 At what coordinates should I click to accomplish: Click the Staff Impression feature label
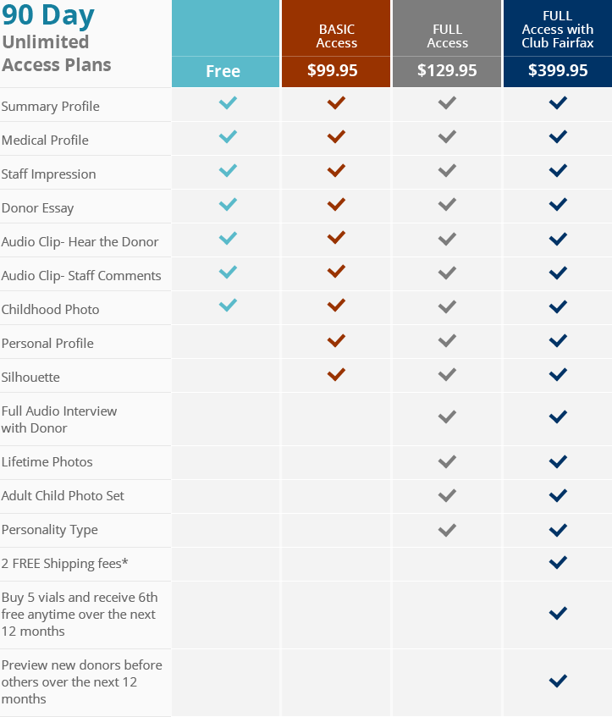(48, 174)
